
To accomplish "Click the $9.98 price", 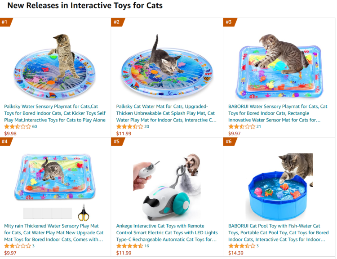I will coord(10,134).
